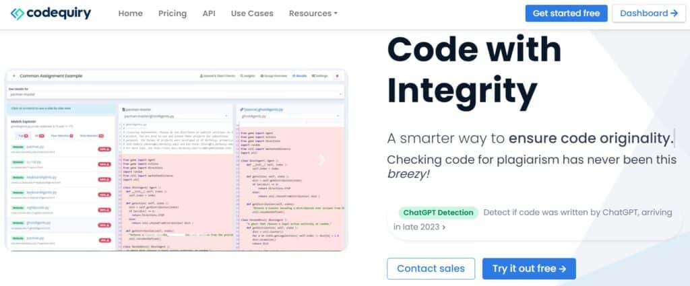
Task: Select the ghostAgents.py match row
Action: pos(61,225)
